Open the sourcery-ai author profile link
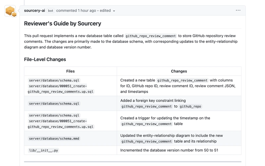 [34, 11]
